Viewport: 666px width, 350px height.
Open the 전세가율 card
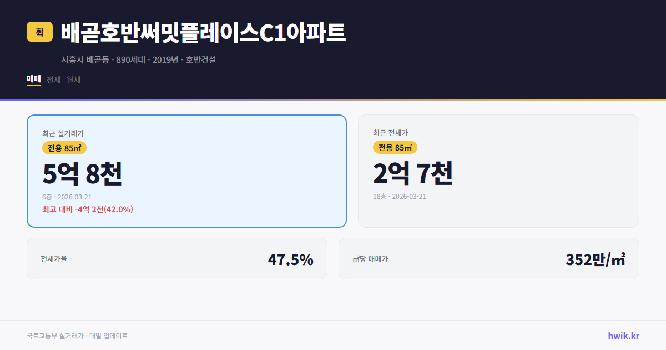[176, 258]
